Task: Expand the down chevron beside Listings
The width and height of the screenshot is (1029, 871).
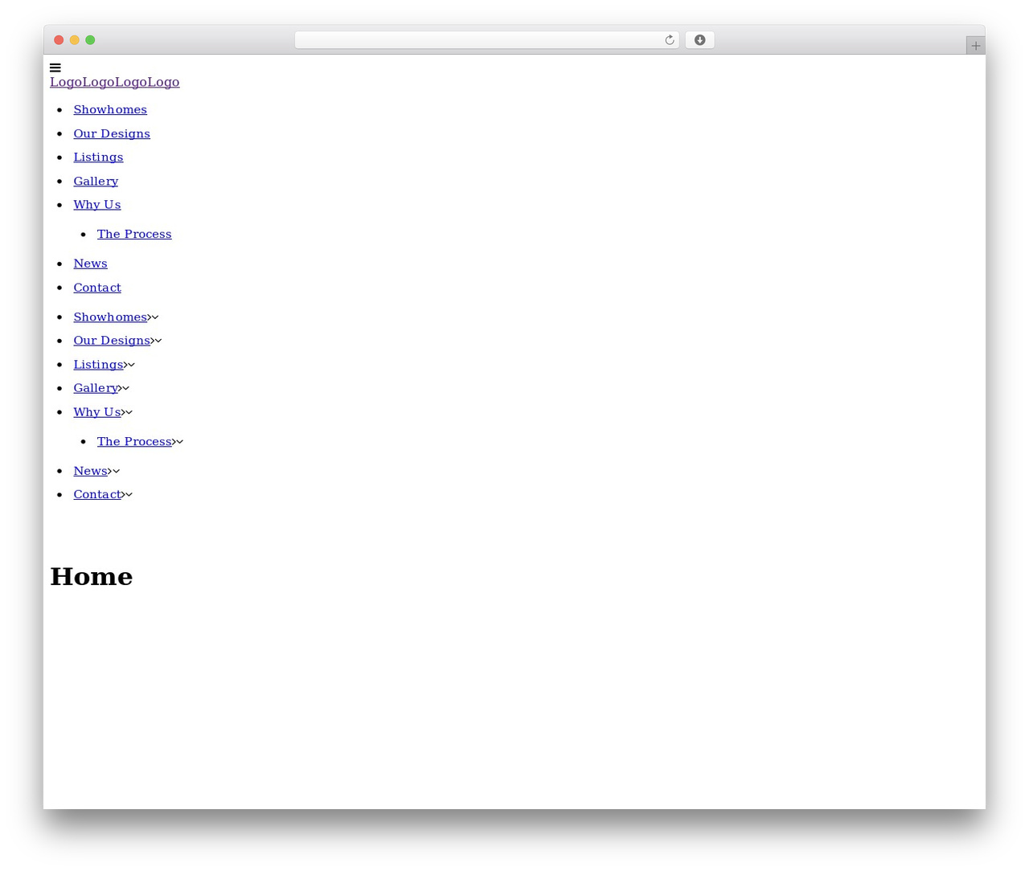Action: (x=132, y=365)
